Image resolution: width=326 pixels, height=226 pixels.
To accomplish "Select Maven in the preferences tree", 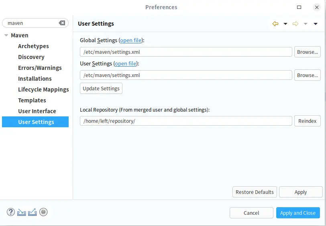I will (20, 35).
